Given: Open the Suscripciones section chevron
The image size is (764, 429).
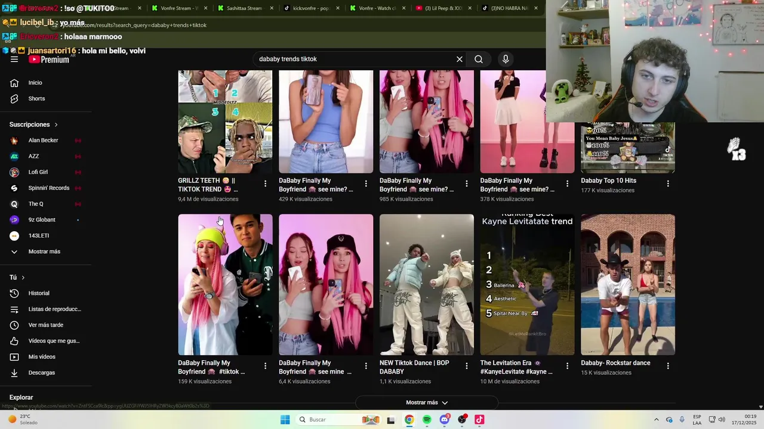Looking at the screenshot, I should click(56, 125).
